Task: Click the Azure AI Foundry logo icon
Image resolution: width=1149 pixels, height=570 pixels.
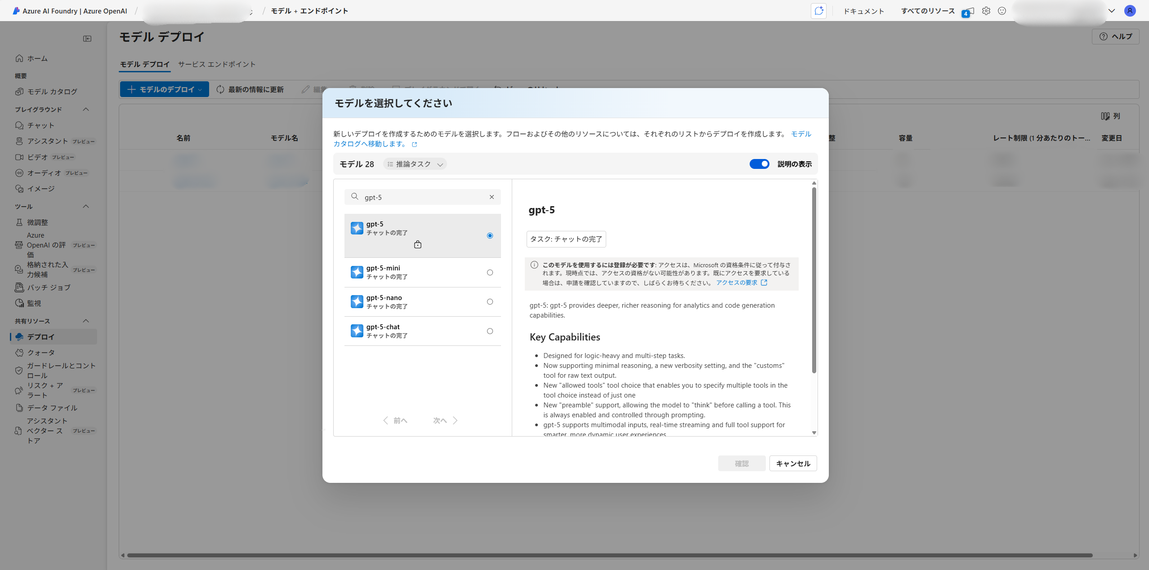Action: point(16,11)
